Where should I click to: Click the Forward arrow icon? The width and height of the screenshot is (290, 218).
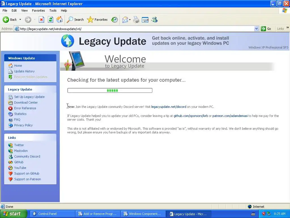pyautogui.click(x=28, y=20)
